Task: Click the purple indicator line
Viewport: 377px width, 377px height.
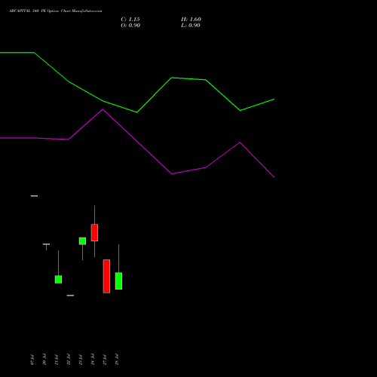Action: pyautogui.click(x=137, y=143)
